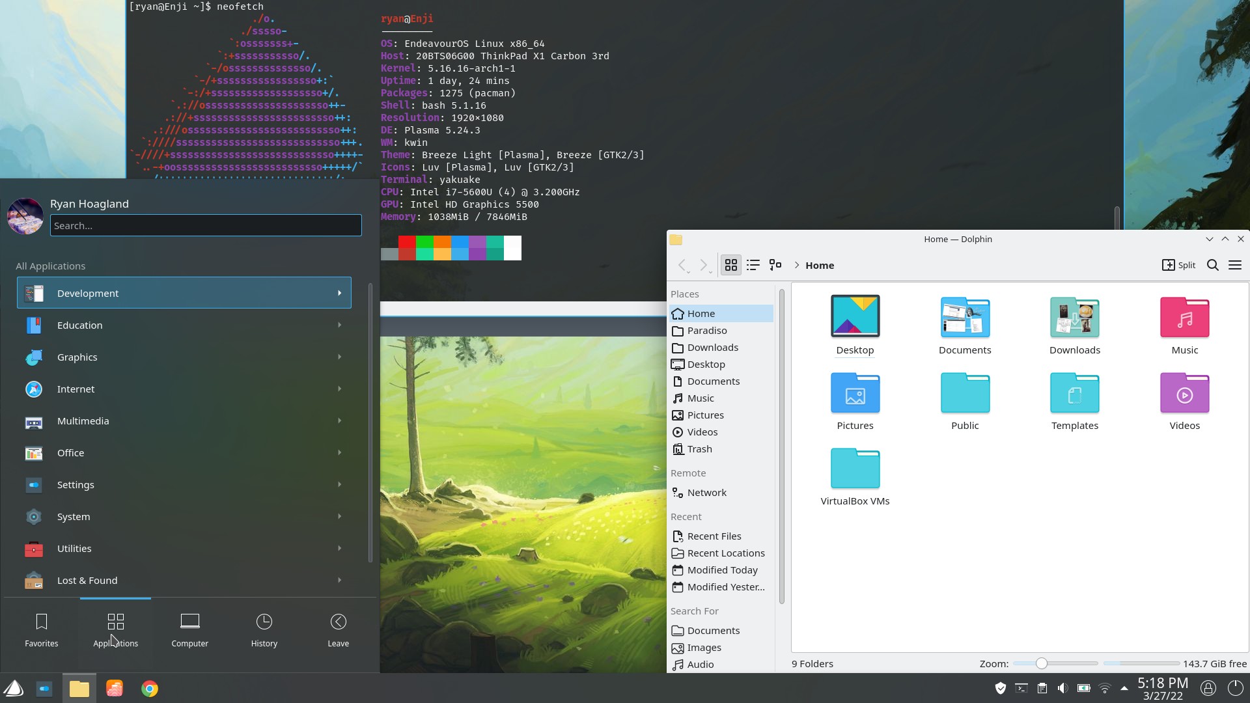The height and width of the screenshot is (703, 1250).
Task: Select Trash in Places sidebar
Action: 721,449
